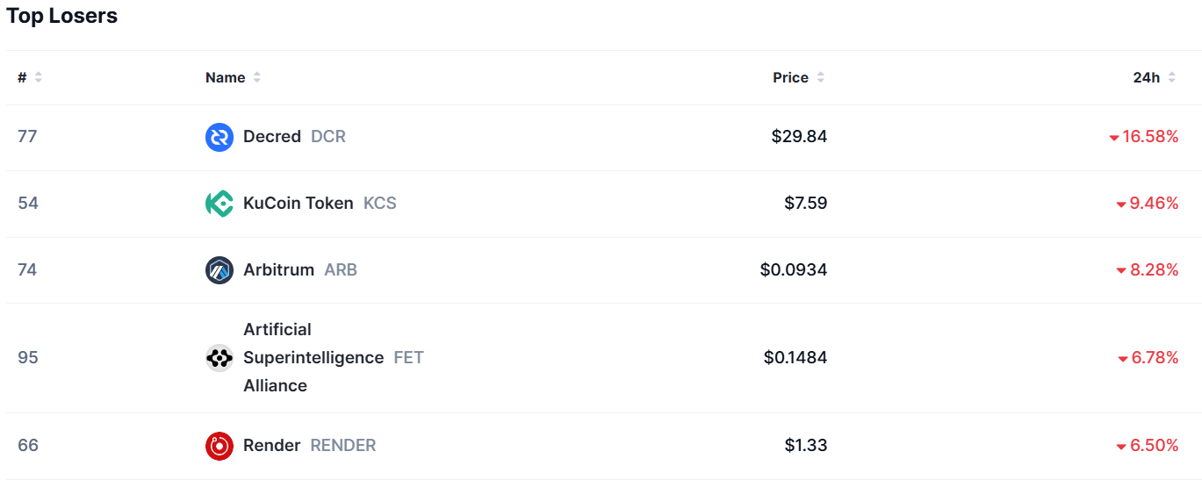Click the Artificial Superintelligence Alliance logo icon
1202x480 pixels.
pos(220,358)
